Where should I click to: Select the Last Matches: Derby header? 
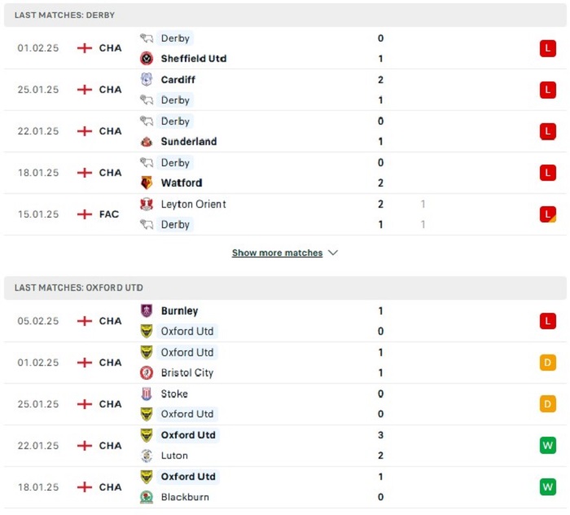(285, 15)
